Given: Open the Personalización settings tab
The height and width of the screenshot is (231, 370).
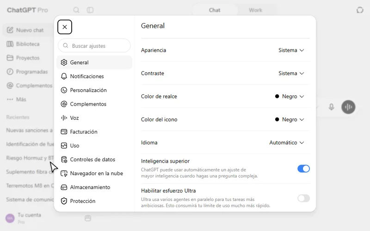Looking at the screenshot, I should tap(94, 90).
